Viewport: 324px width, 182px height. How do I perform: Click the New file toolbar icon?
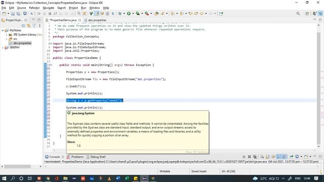(x=4, y=14)
